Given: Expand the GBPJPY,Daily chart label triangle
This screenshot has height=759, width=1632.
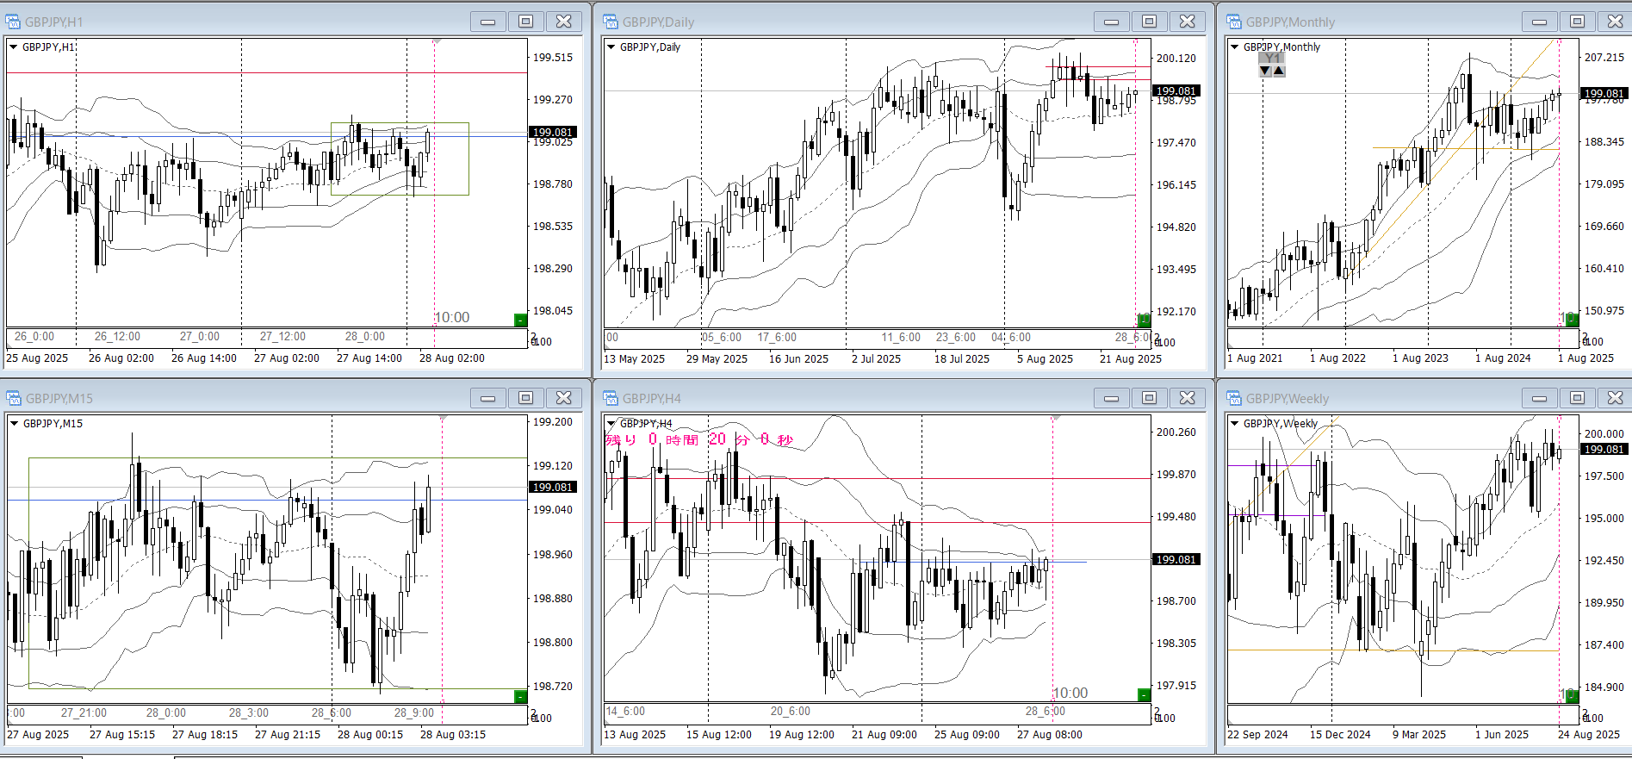Looking at the screenshot, I should click(611, 47).
